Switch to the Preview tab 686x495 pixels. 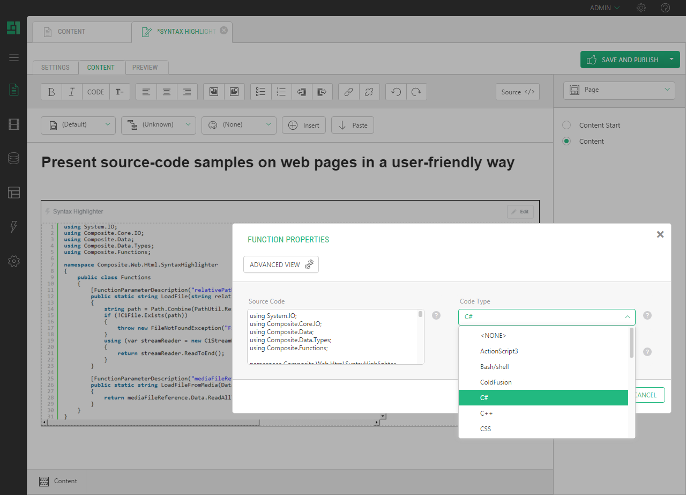pyautogui.click(x=145, y=68)
